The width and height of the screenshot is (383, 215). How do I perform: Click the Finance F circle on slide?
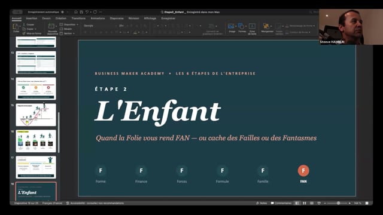pos(141,171)
